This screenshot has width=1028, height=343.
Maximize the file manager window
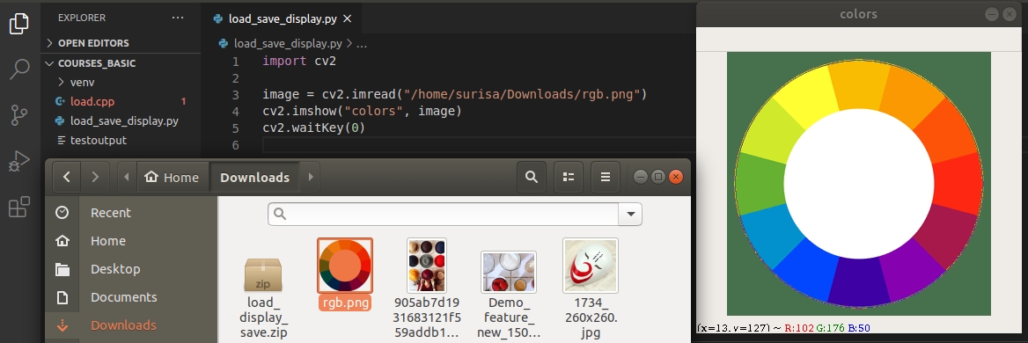(x=658, y=177)
